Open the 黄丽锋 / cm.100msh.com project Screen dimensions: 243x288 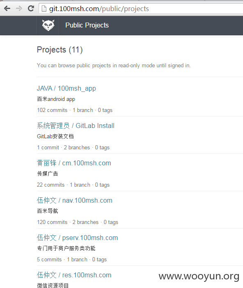pos(74,163)
